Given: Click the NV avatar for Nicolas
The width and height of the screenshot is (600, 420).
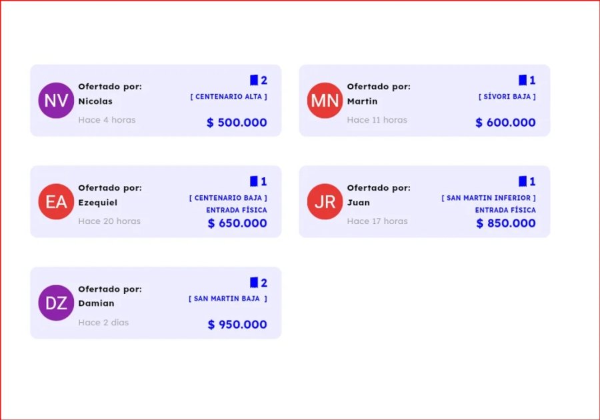Looking at the screenshot, I should click(x=56, y=101).
